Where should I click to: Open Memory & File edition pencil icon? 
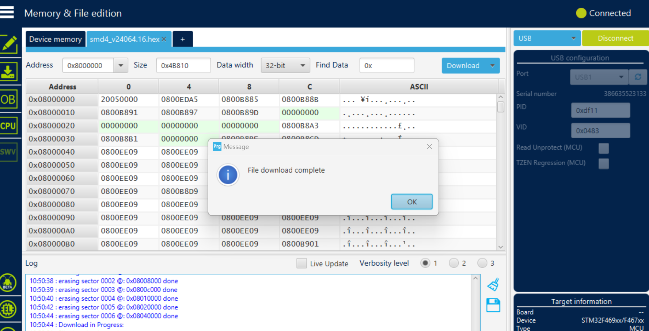(9, 45)
